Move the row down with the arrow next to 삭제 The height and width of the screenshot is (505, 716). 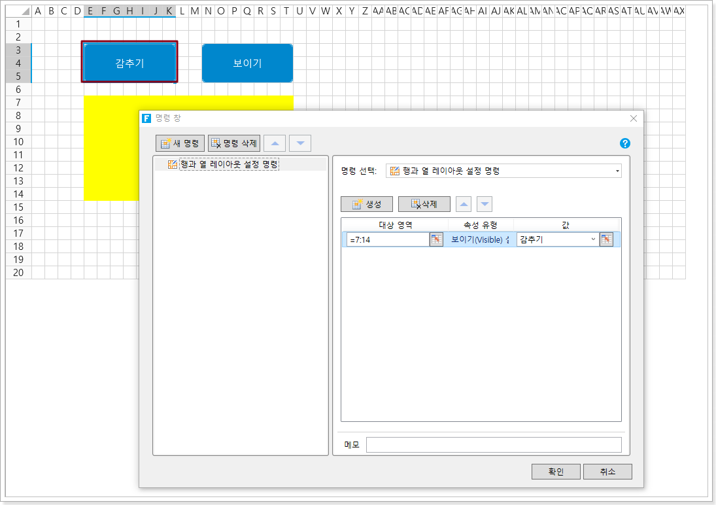coord(485,204)
